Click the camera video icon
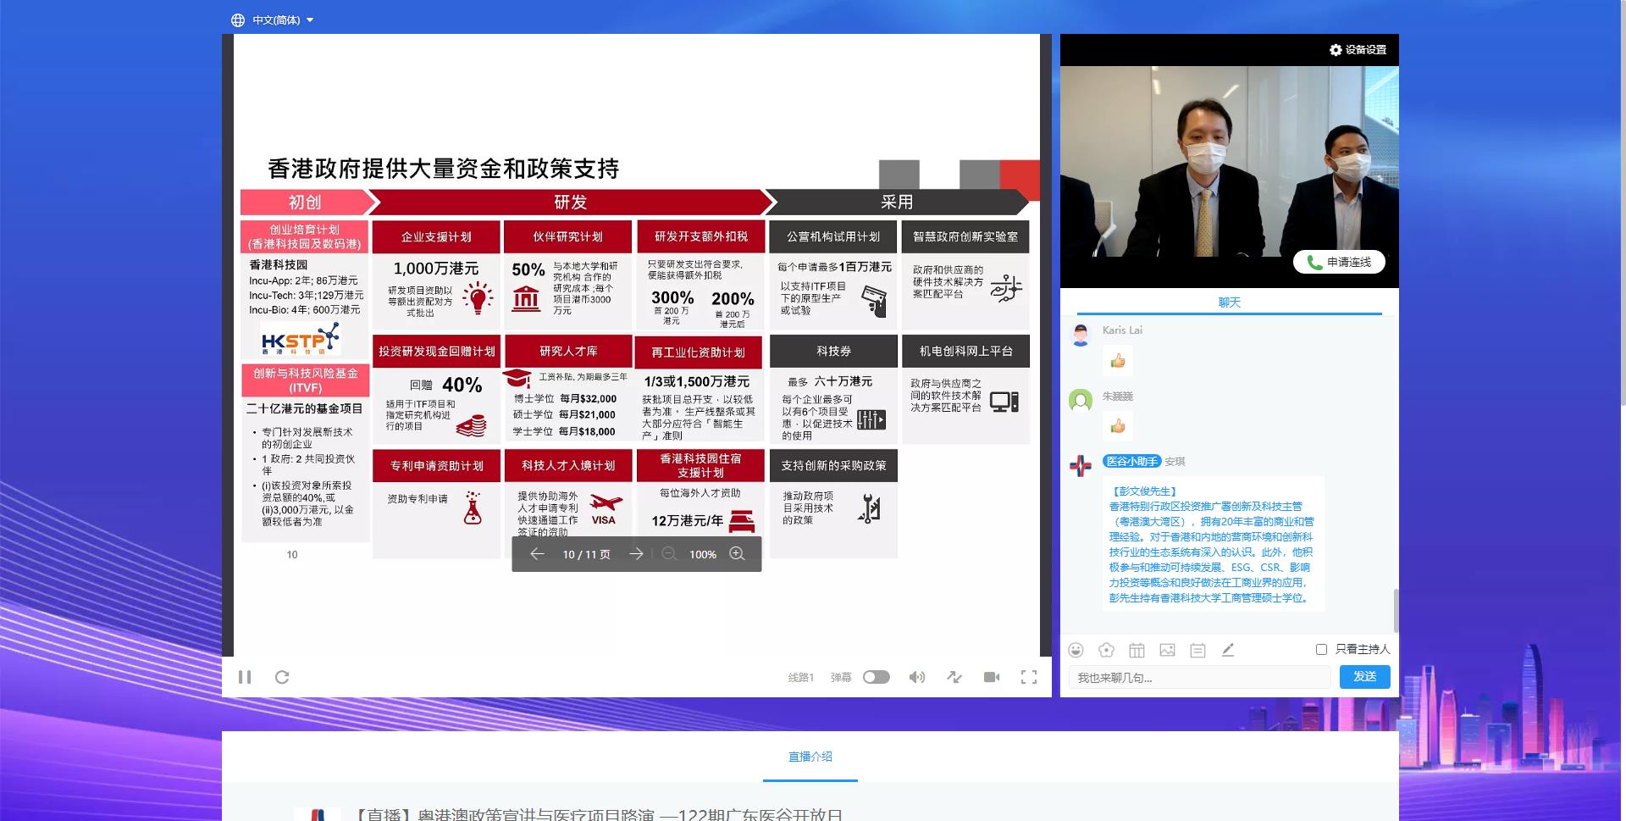1626x821 pixels. point(992,677)
